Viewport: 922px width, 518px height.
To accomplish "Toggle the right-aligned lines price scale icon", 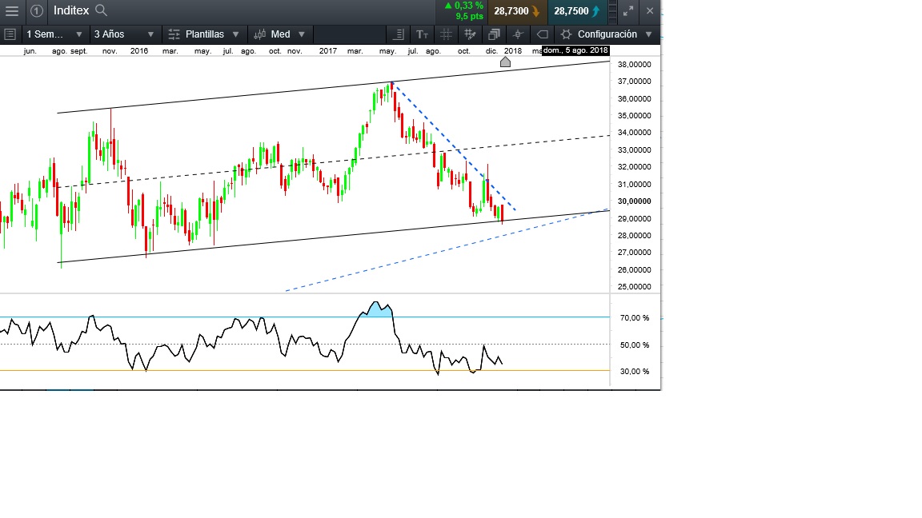I will click(x=398, y=34).
